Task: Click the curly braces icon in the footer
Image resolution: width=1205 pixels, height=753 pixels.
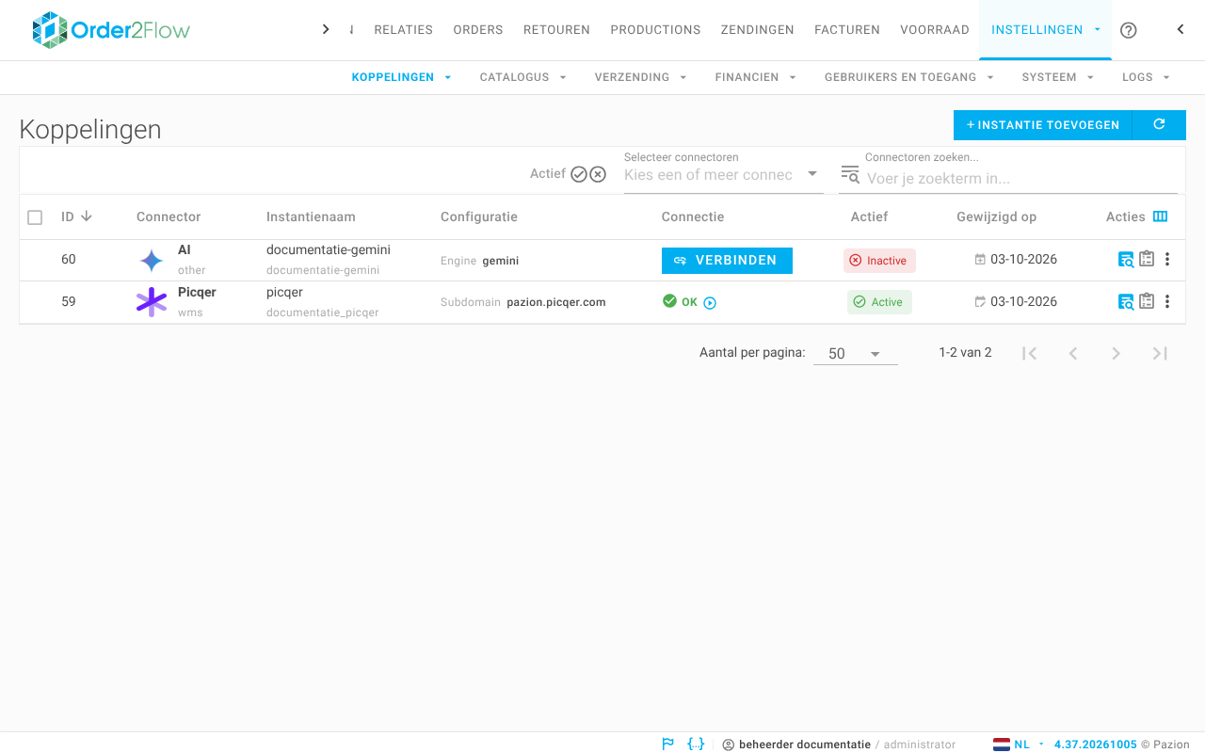Action: click(696, 744)
